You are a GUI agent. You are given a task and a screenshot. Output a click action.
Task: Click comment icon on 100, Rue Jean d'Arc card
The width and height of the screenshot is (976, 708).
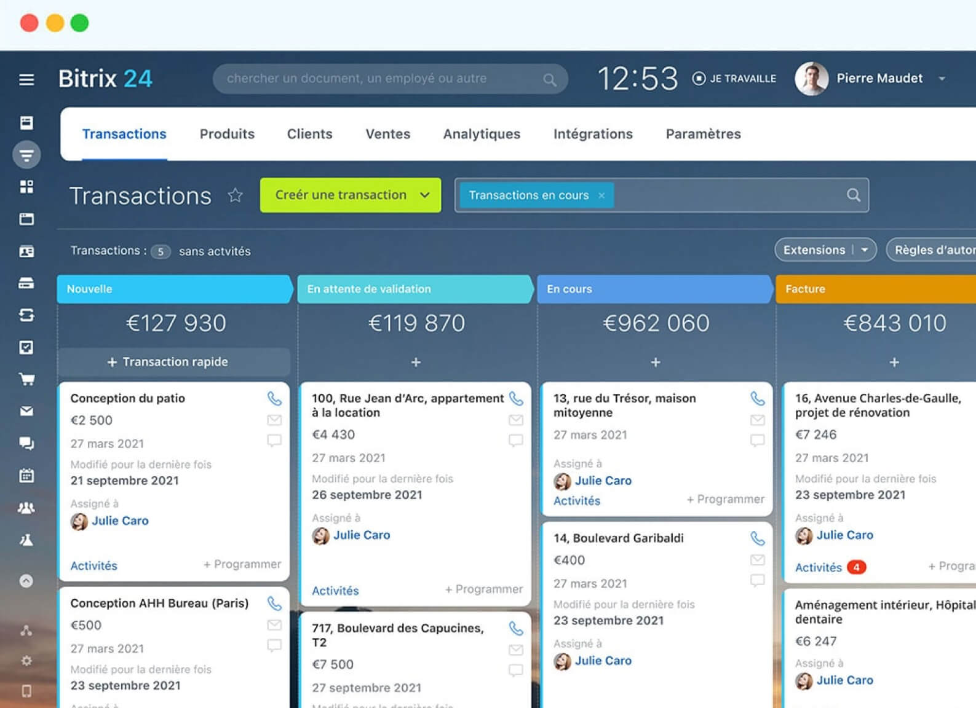pyautogui.click(x=516, y=441)
